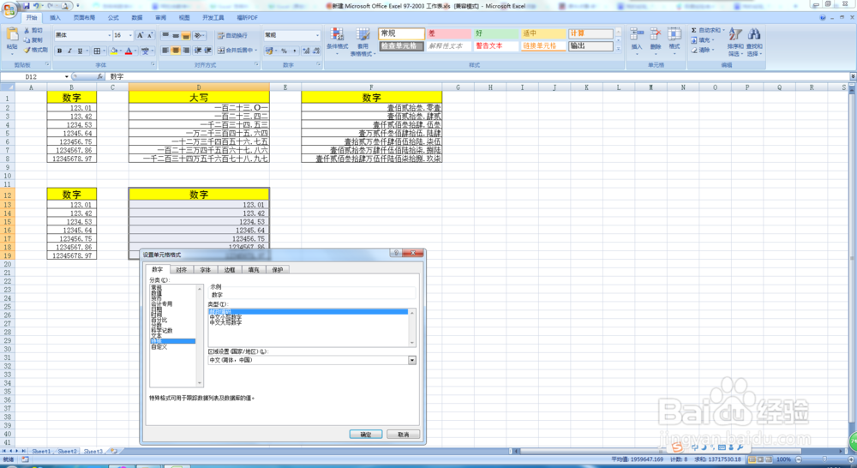Image resolution: width=857 pixels, height=468 pixels.
Task: Open the font size dropdown showing 16
Action: (x=130, y=35)
